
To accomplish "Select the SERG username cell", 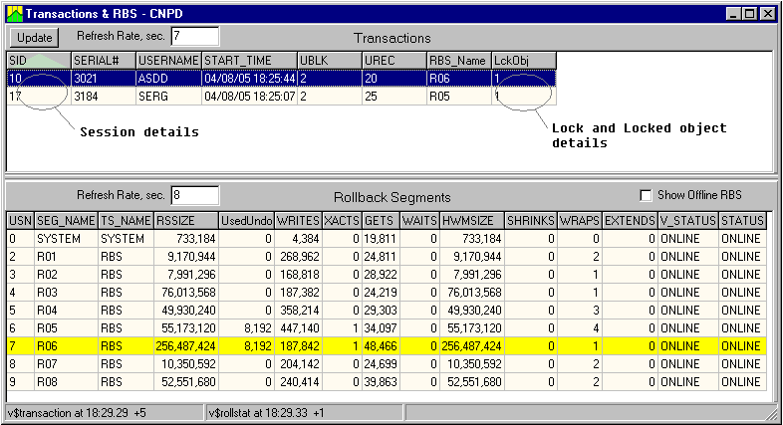I will click(168, 97).
